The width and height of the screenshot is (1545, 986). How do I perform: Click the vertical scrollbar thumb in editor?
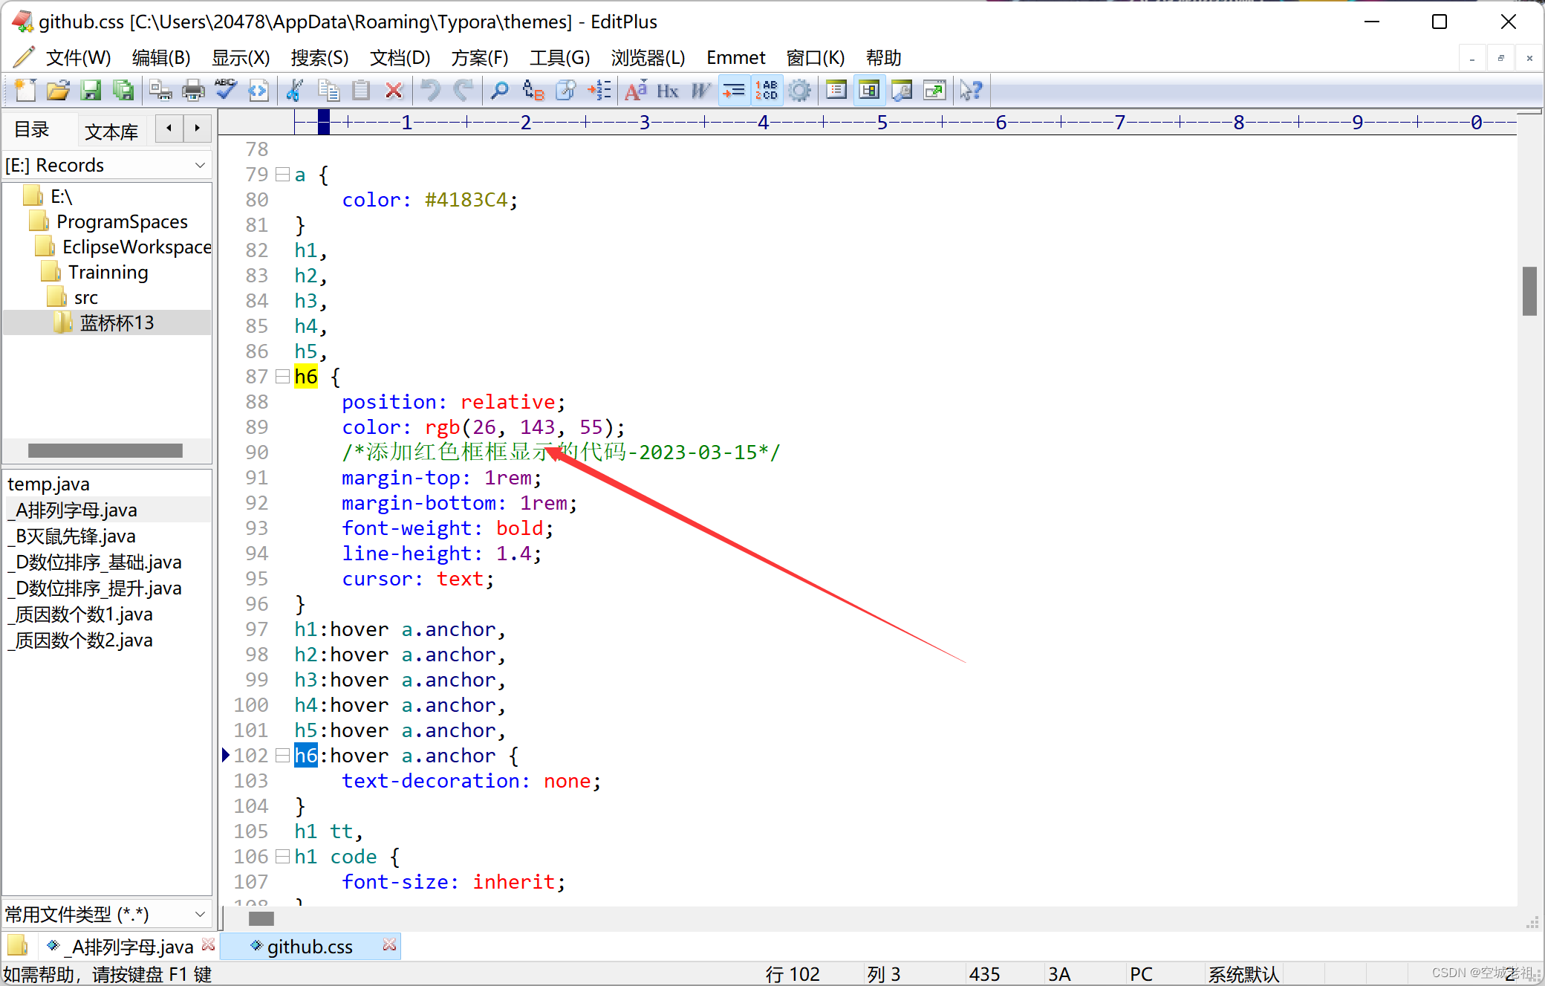(1529, 291)
